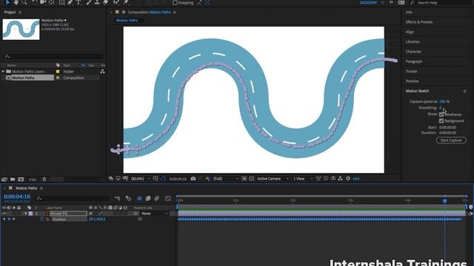This screenshot has height=266, width=474.
Task: Select the Zoom magnifier tool
Action: (x=24, y=2)
